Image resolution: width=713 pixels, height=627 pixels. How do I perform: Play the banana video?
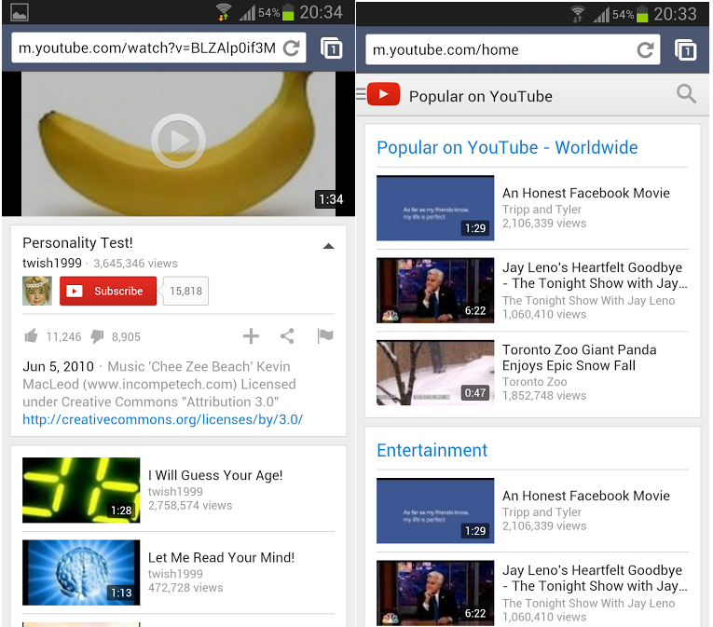pos(178,141)
